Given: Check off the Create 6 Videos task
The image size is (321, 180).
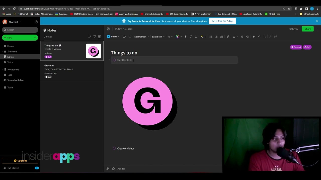Looking at the screenshot, I should coord(114,148).
